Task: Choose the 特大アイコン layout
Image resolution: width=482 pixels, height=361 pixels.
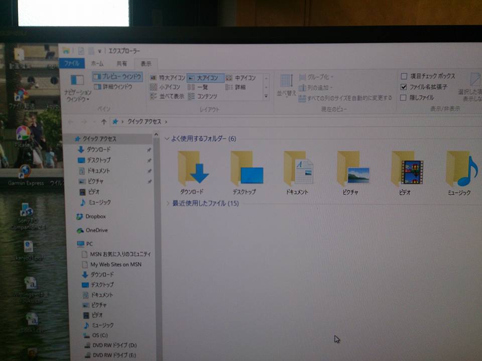Action: point(168,78)
